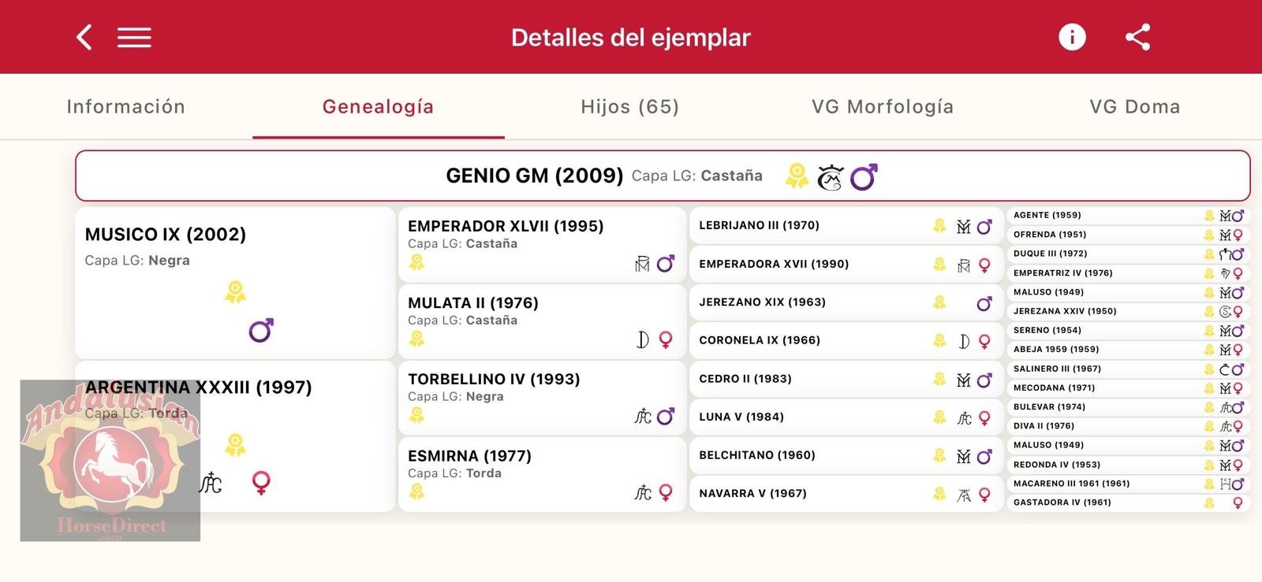Tap the share icon

(x=1137, y=37)
